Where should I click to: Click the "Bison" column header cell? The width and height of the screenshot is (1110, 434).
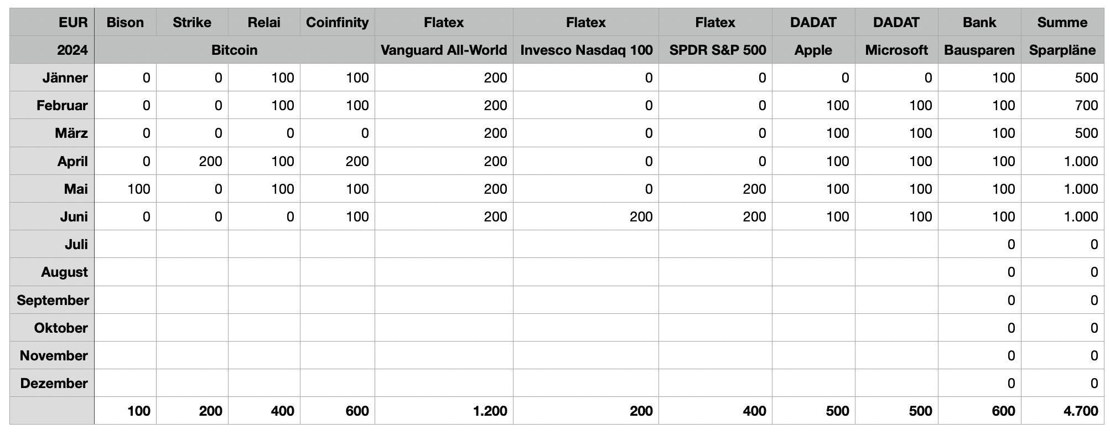[x=125, y=22]
